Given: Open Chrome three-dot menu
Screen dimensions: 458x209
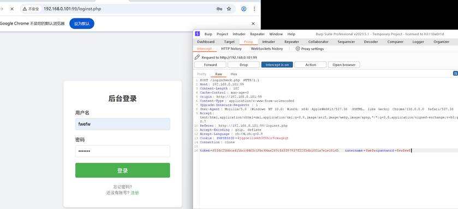Looking at the screenshot, I should click(254, 9).
